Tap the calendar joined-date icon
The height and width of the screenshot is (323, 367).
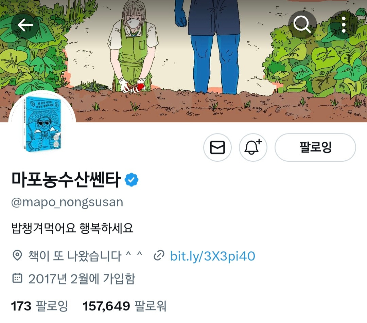(x=17, y=278)
